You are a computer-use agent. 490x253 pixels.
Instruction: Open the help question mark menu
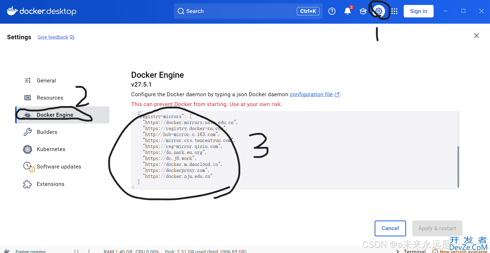[x=332, y=11]
